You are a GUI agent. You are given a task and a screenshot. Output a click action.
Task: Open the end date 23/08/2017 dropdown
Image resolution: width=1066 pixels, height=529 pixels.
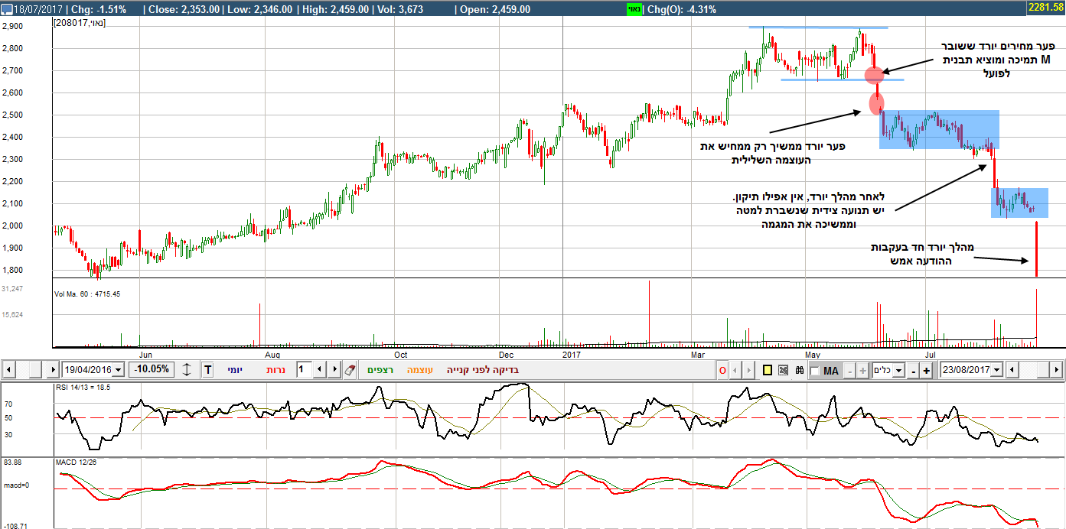pyautogui.click(x=996, y=370)
